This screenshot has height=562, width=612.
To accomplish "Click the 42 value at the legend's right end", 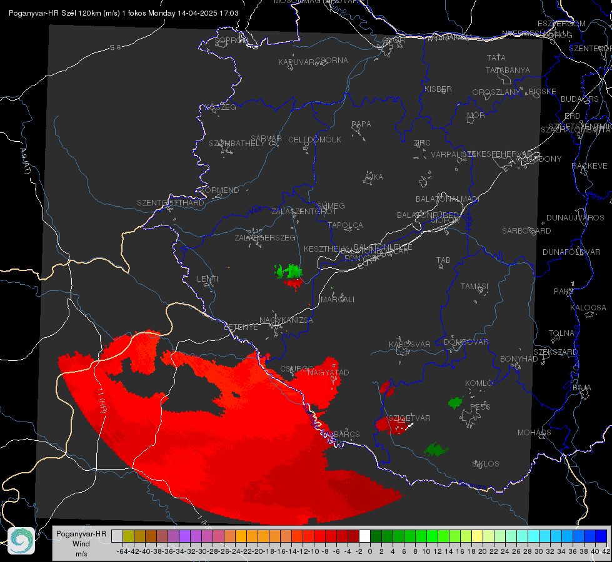I will click(x=606, y=551).
